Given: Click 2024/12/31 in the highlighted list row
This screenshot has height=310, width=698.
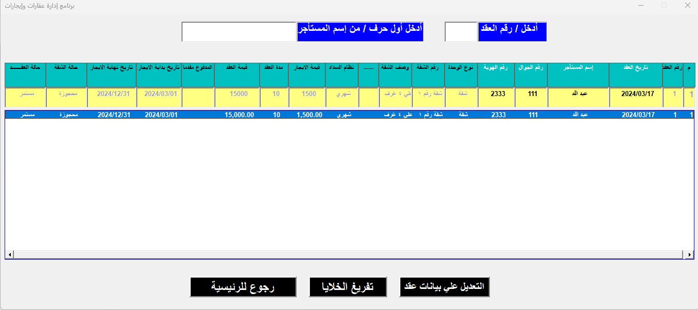Looking at the screenshot, I should pos(114,115).
